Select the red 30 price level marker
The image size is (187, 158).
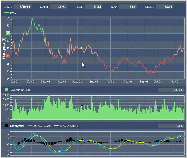coord(8,56)
